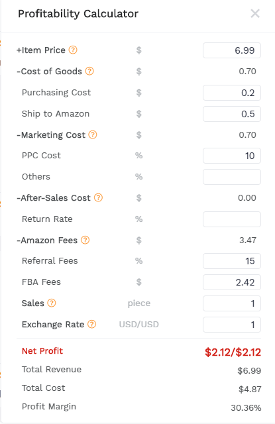Click the Profit Margin percentage value

pos(246,407)
